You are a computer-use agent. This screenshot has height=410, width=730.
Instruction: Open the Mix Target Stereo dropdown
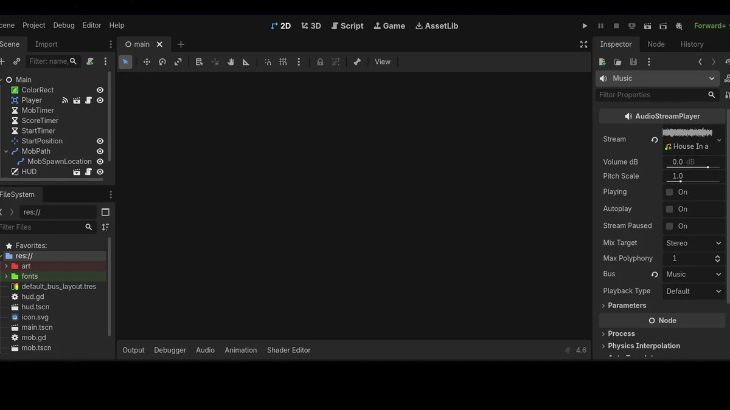point(693,243)
